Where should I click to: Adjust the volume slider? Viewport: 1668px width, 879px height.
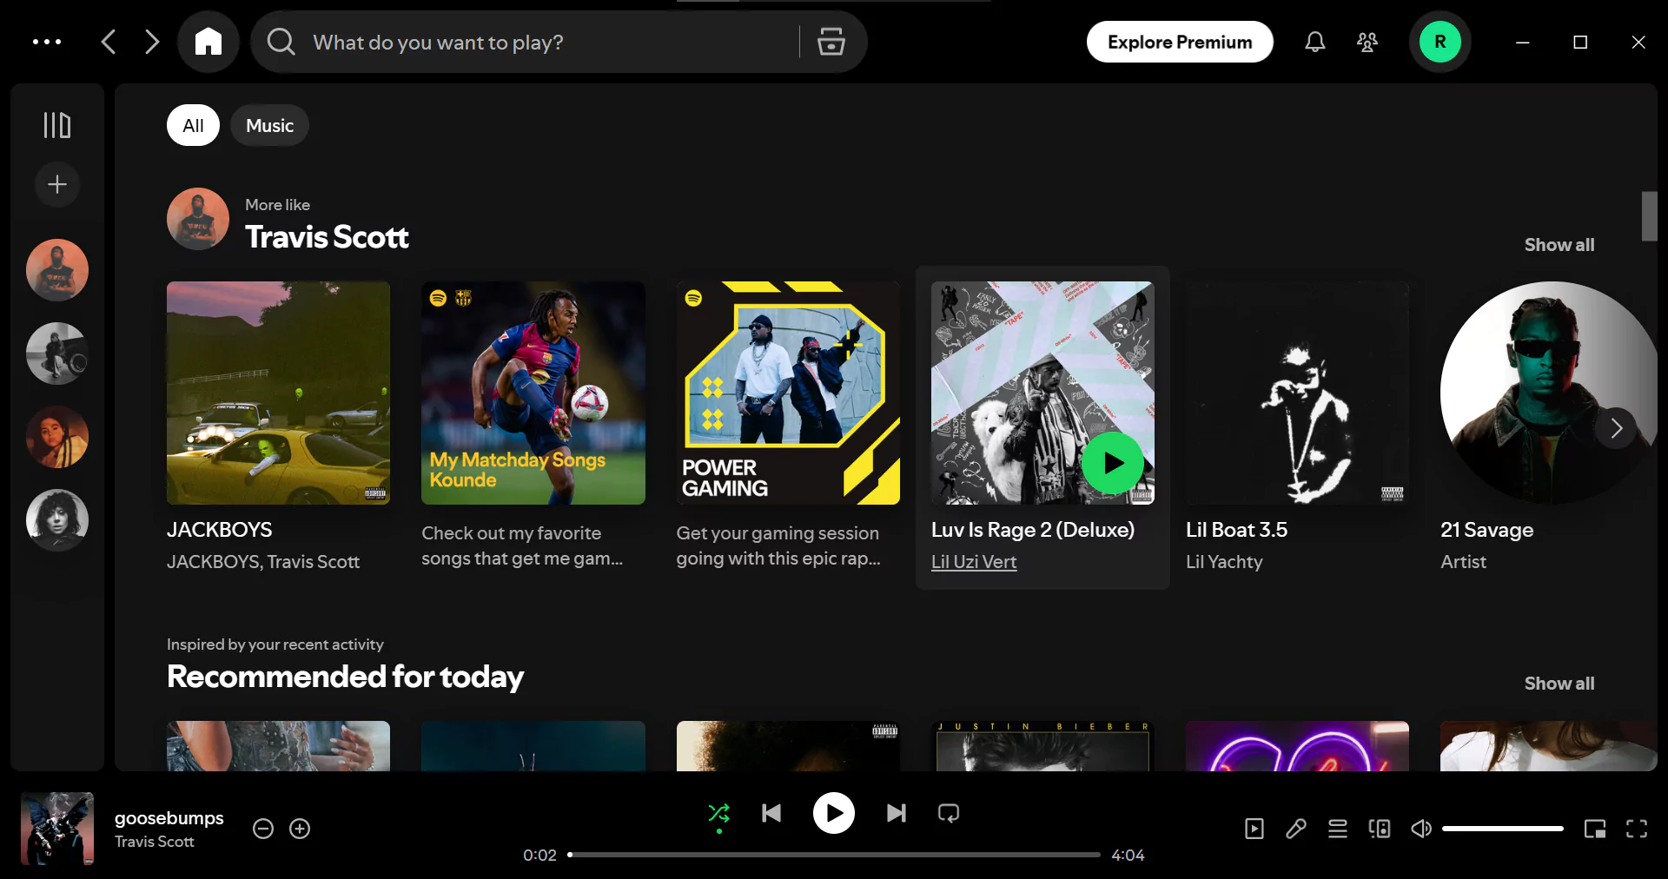1503,829
